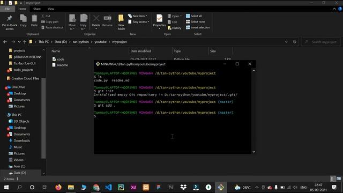
Task: Click Invert selection
Action: (198, 27)
